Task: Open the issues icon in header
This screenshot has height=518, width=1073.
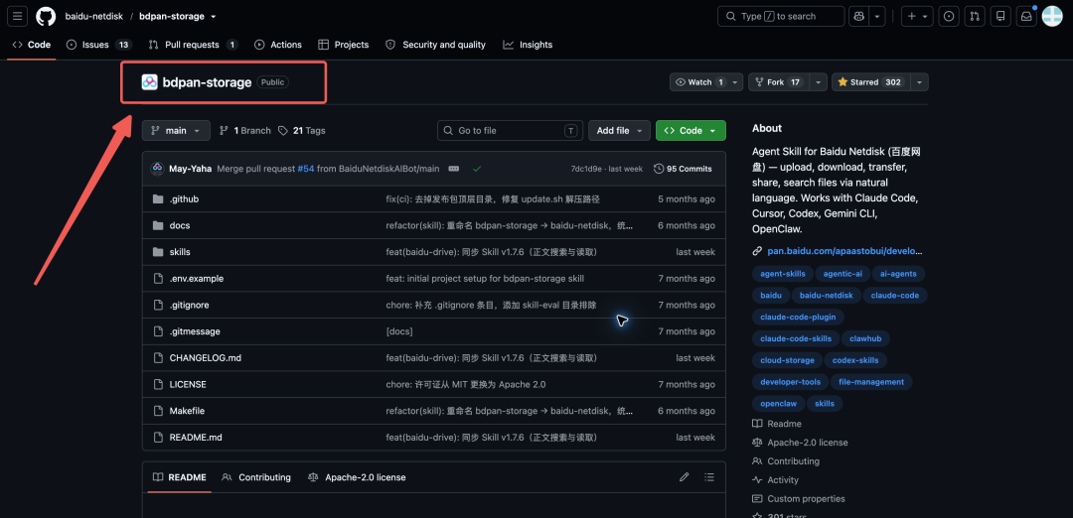Action: click(949, 16)
